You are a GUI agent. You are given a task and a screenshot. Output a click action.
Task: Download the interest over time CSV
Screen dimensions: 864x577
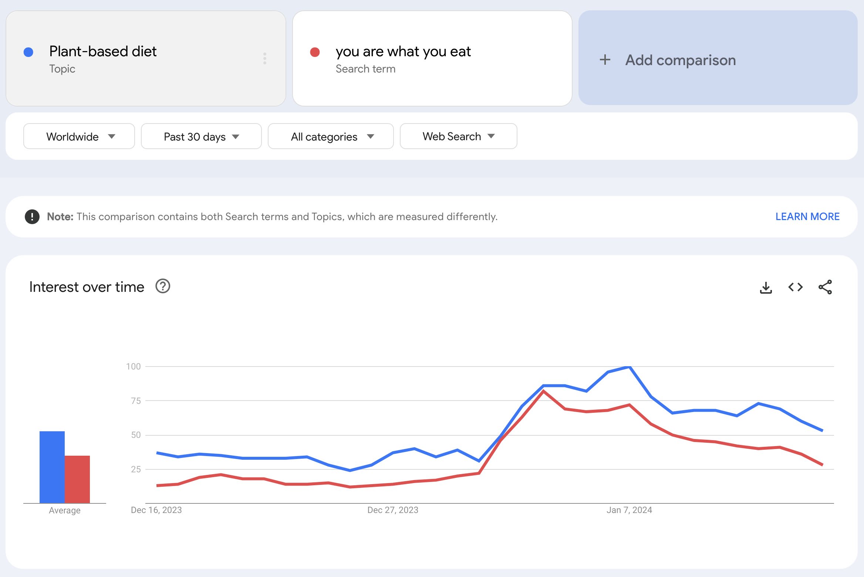point(766,287)
